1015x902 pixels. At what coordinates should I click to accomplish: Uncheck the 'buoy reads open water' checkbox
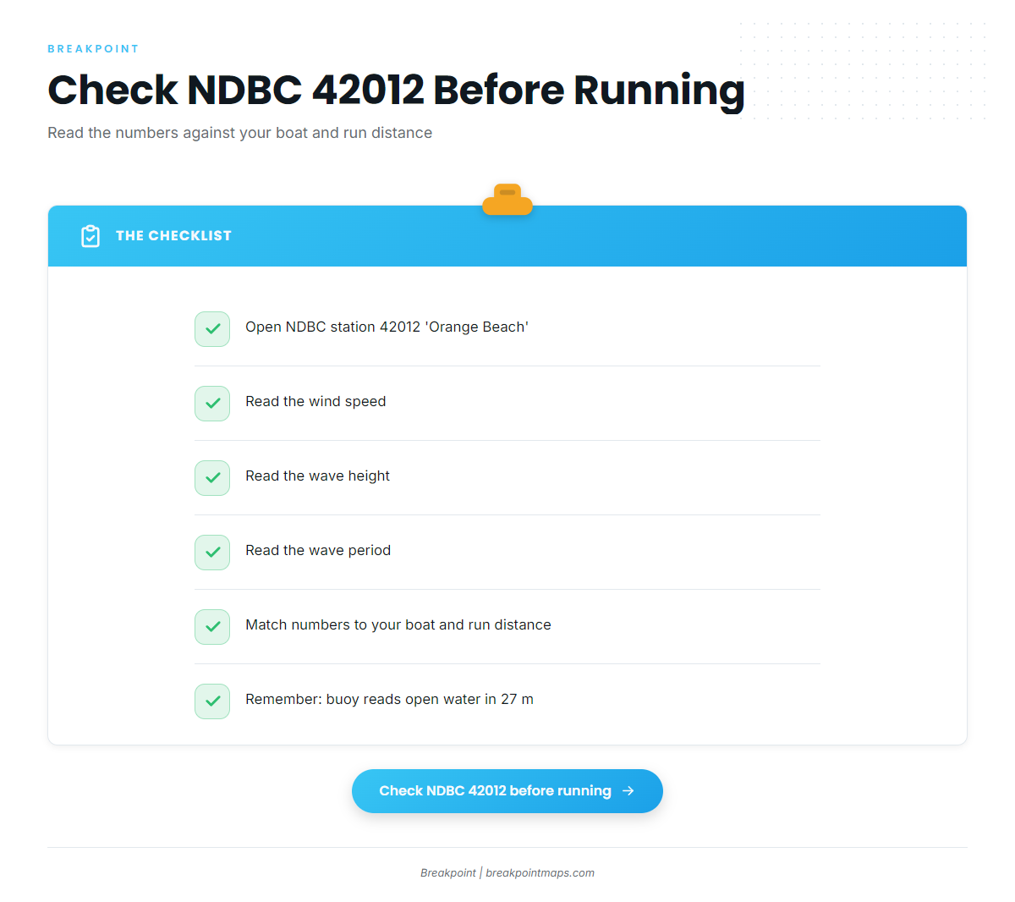pyautogui.click(x=212, y=701)
